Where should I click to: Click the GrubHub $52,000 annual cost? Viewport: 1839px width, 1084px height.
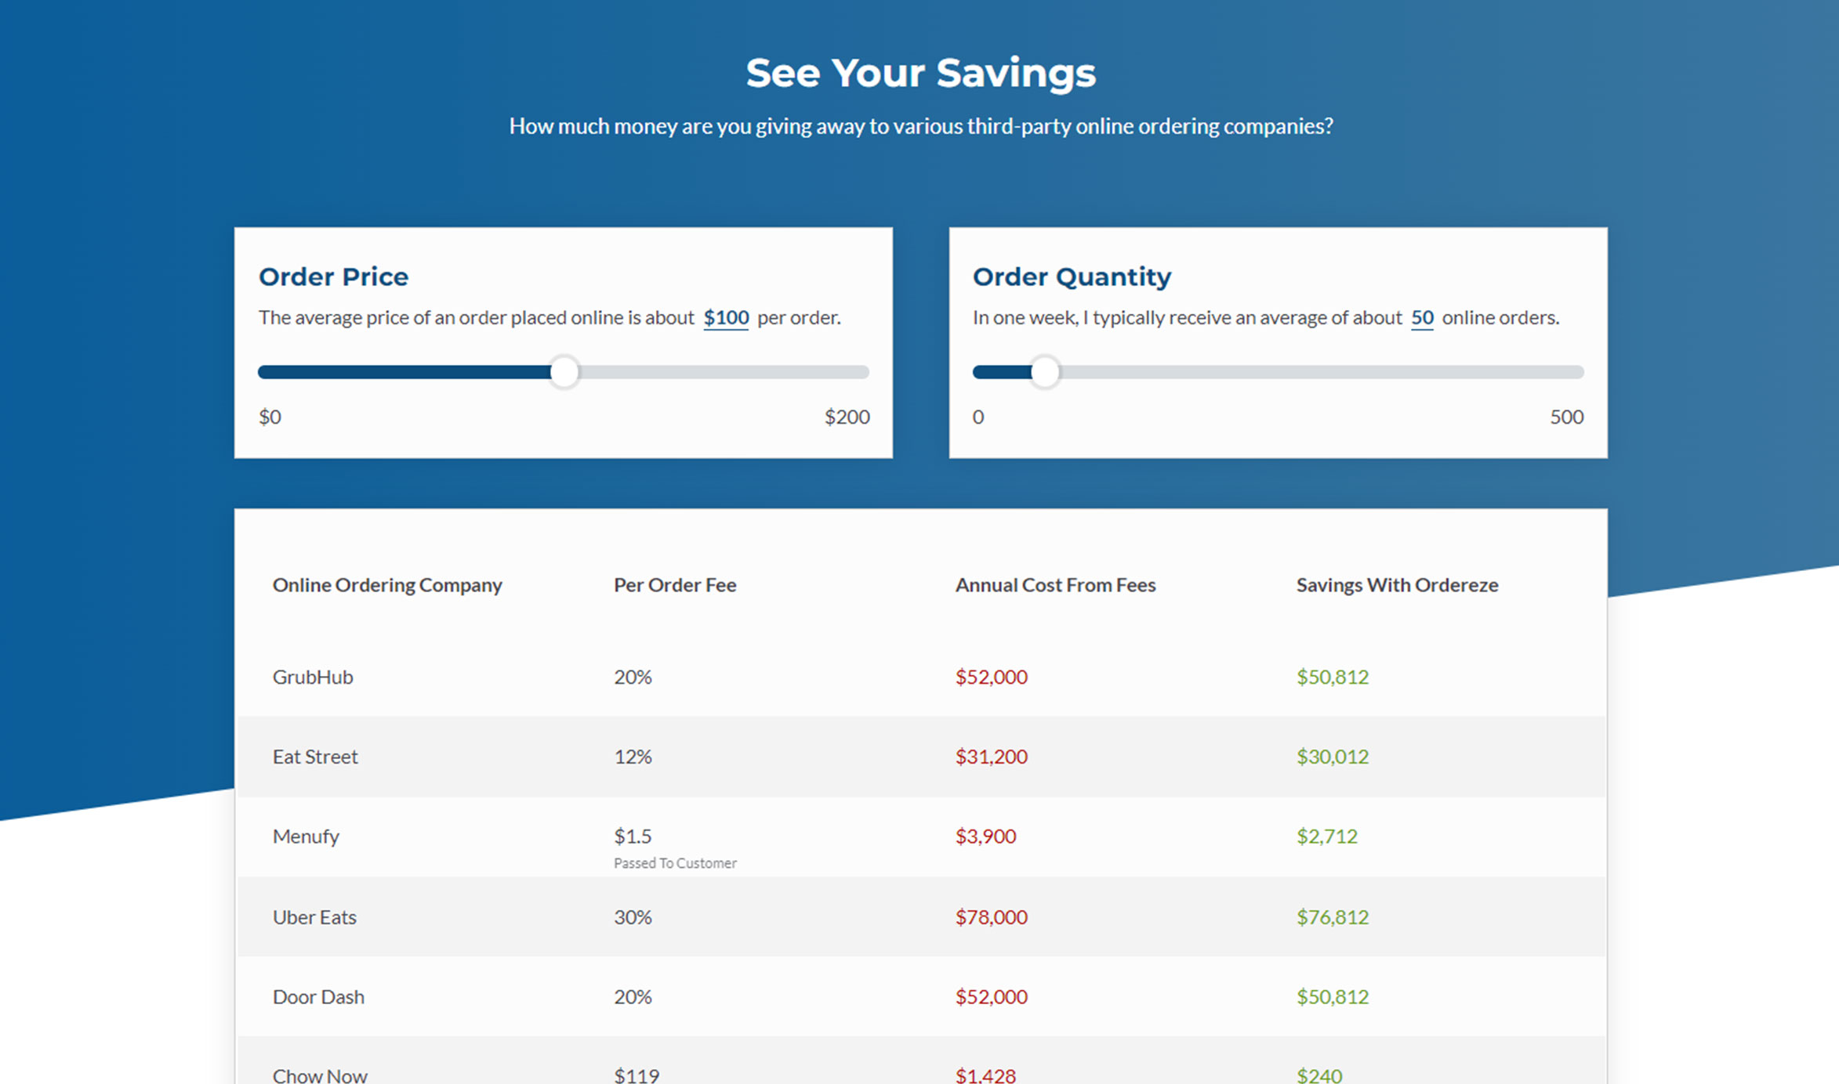[991, 677]
